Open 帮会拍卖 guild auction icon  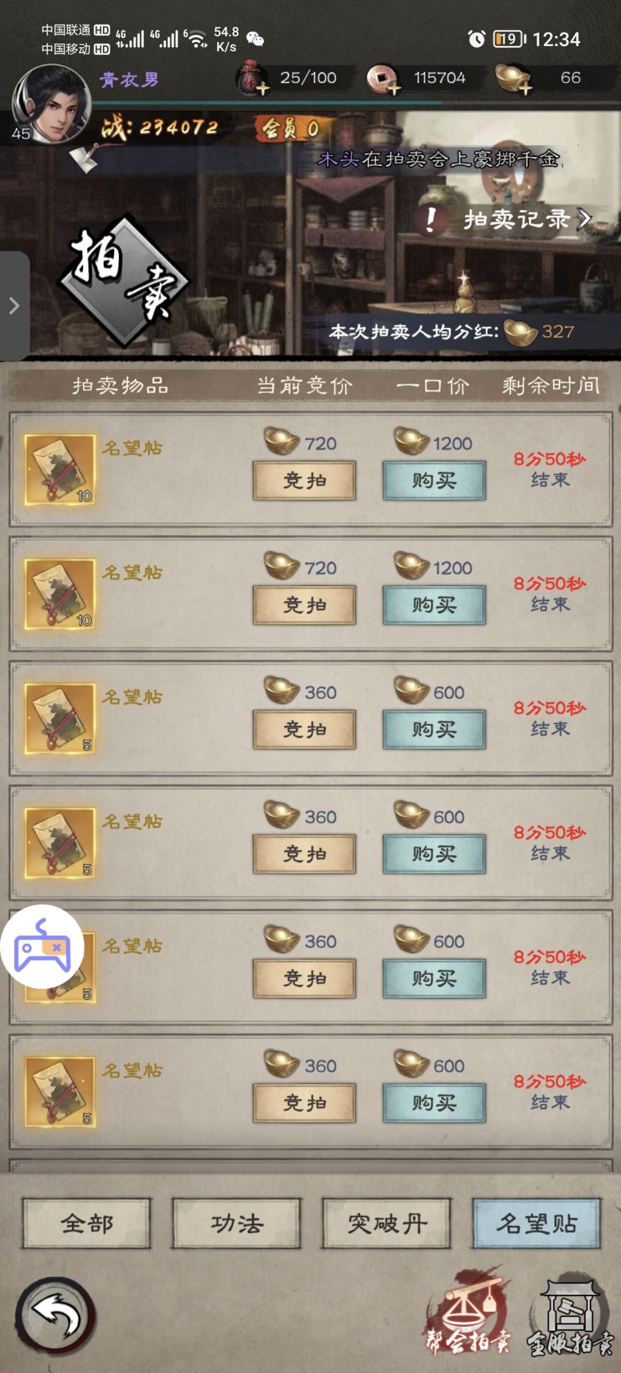(468, 1312)
